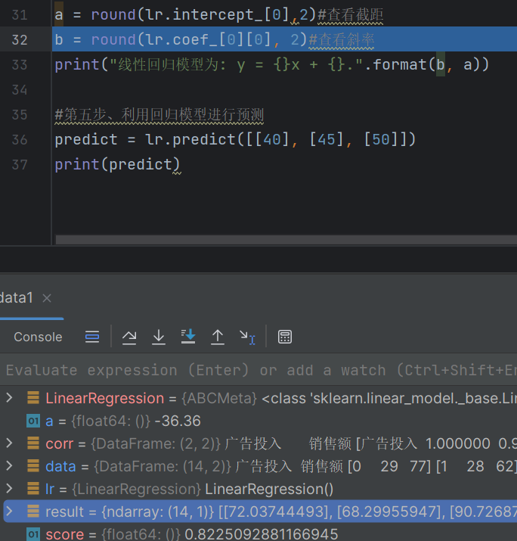Screen dimensions: 517x541
Task: Switch to the Console tab
Action: 38,337
